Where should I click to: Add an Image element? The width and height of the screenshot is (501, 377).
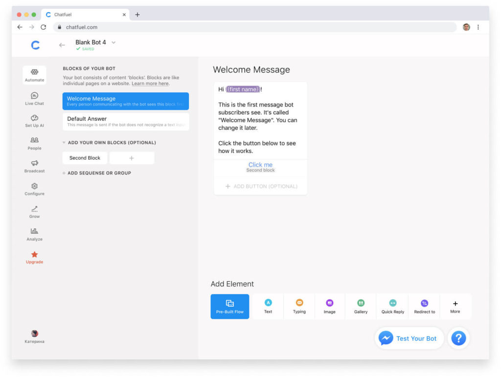(329, 307)
